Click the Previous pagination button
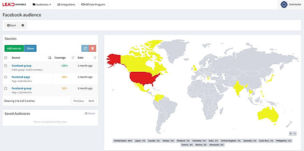Image resolution: width=304 pixels, height=151 pixels. [78, 101]
